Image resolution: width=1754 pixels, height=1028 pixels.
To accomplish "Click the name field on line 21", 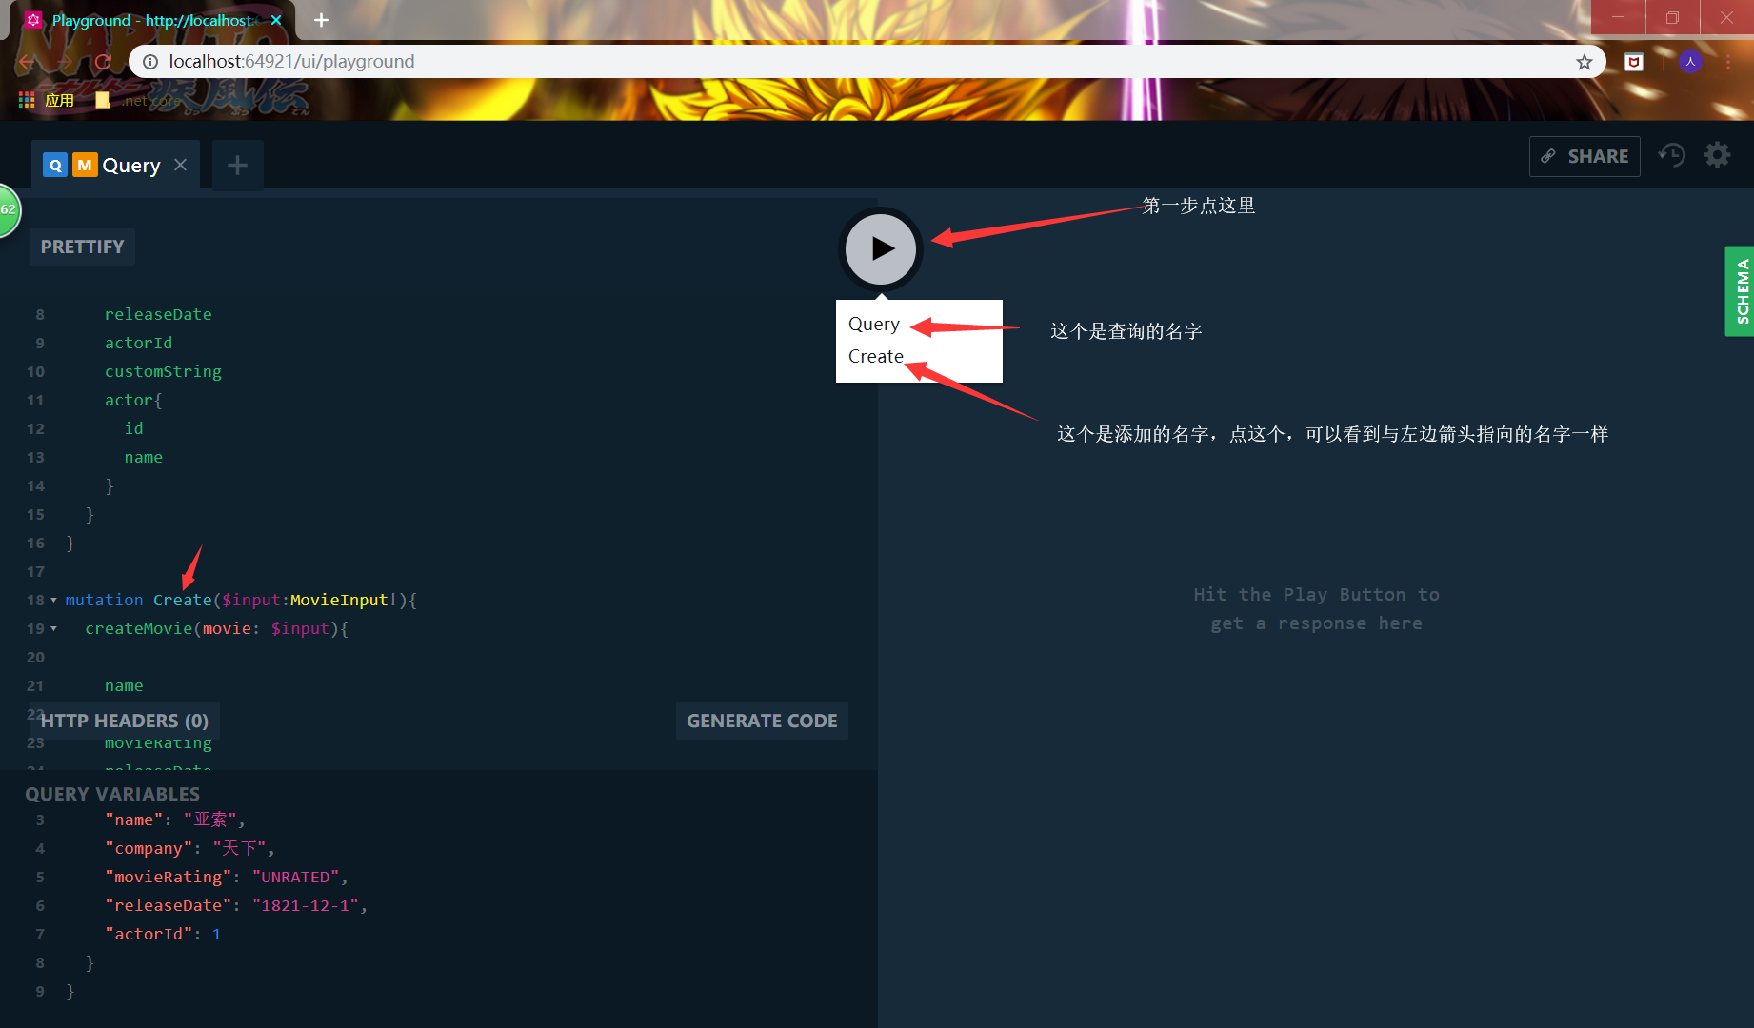I will pos(124,685).
